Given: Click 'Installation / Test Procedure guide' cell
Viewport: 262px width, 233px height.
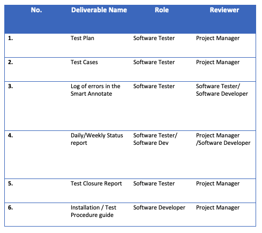Looking at the screenshot, I should click(93, 211).
